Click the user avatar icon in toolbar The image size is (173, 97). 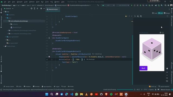click(x=171, y=5)
